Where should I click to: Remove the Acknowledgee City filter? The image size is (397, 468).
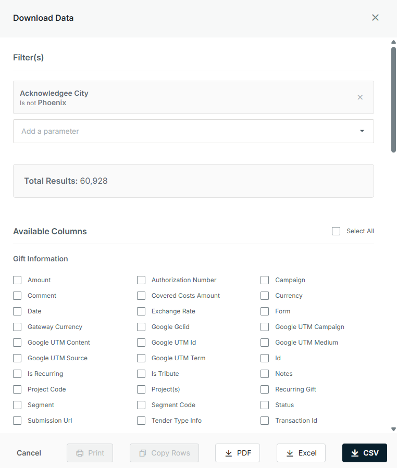tap(360, 97)
